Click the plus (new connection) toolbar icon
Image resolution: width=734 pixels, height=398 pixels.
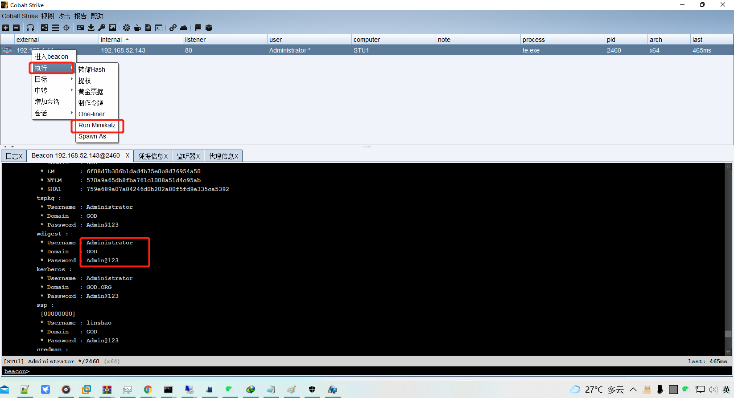point(6,28)
